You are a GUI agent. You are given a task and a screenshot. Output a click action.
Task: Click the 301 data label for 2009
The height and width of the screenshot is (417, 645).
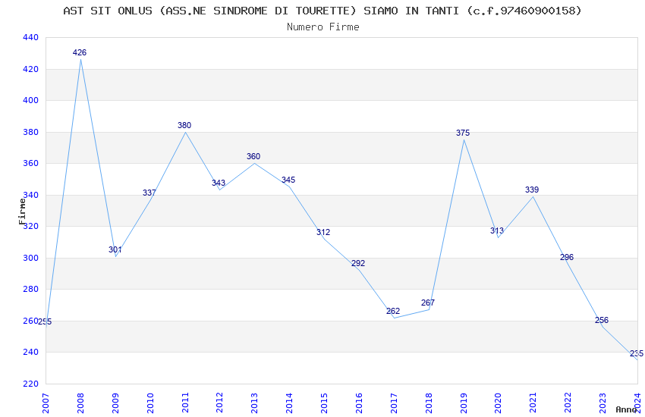click(115, 249)
